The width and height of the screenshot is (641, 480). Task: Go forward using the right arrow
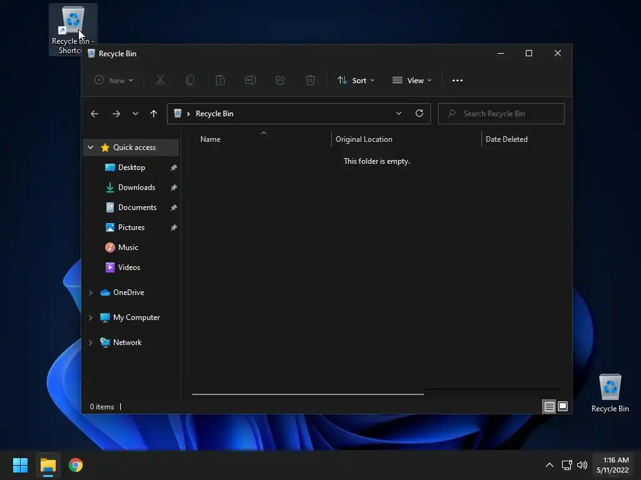tap(116, 114)
